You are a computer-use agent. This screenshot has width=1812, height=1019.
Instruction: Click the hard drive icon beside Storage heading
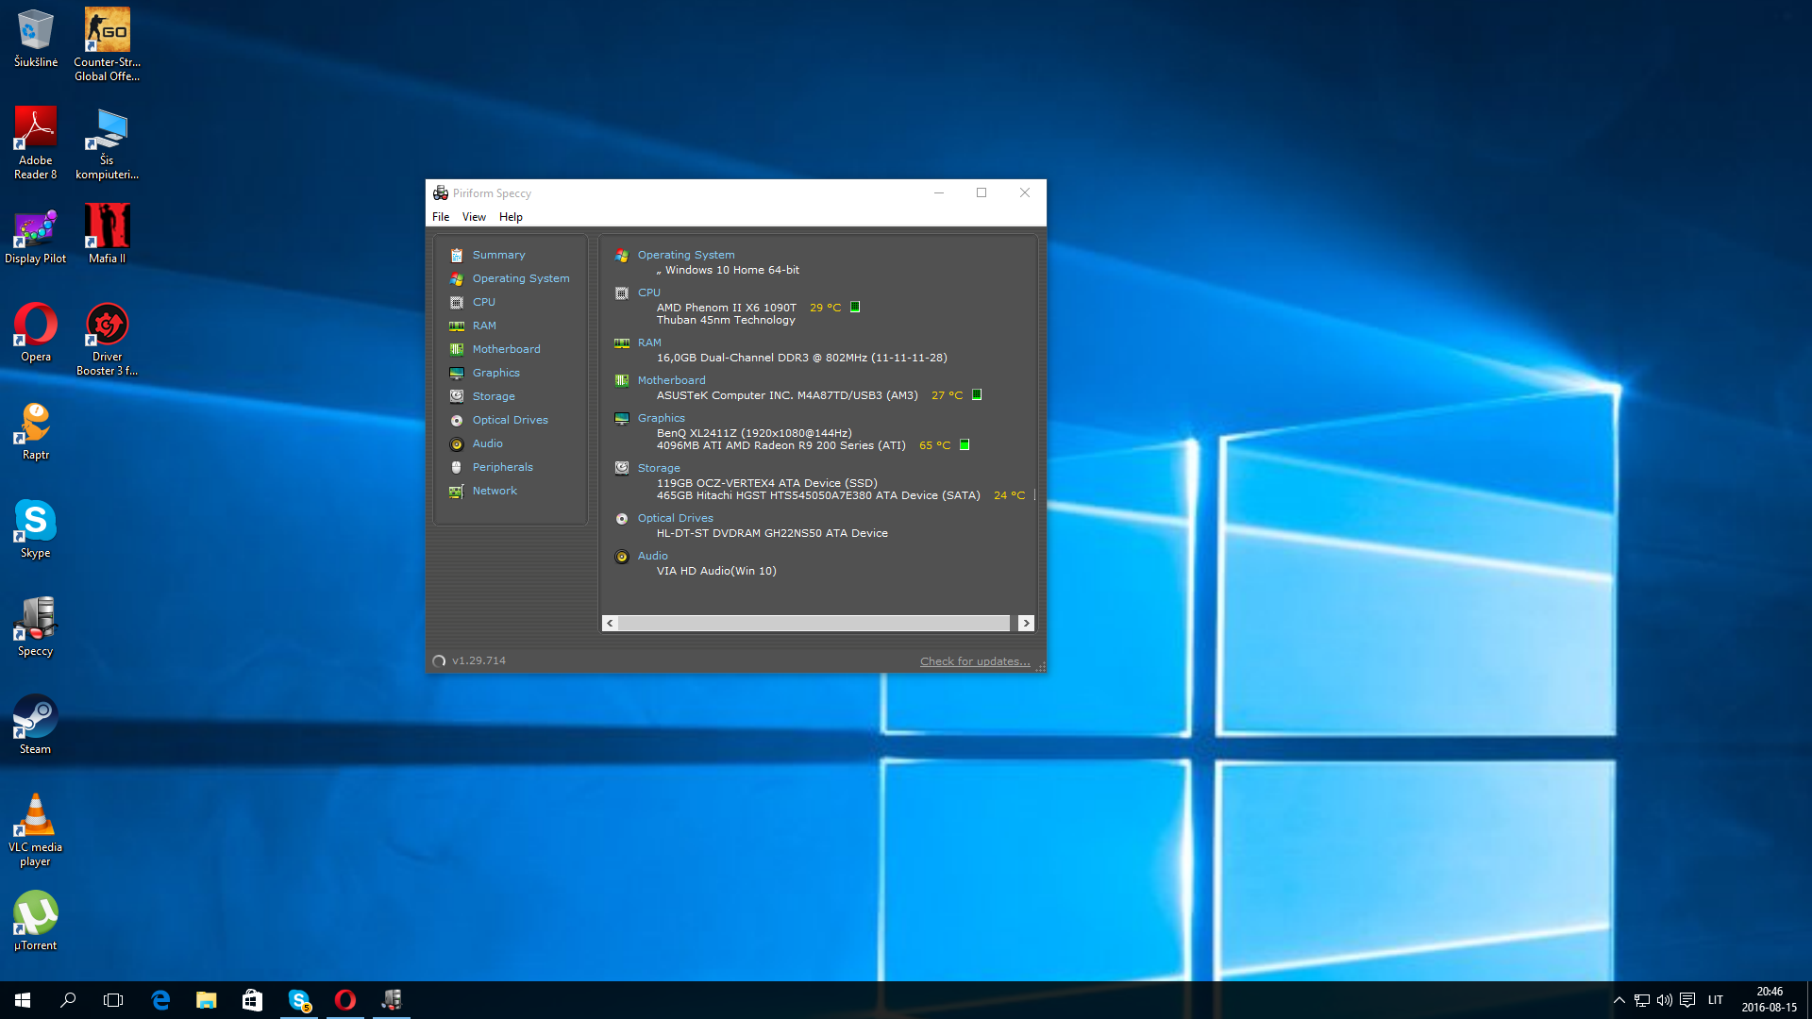622,468
